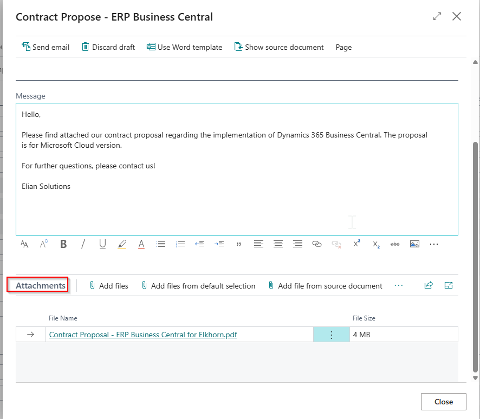The width and height of the screenshot is (480, 419).
Task: Apply strikethrough formatting
Action: tap(395, 244)
